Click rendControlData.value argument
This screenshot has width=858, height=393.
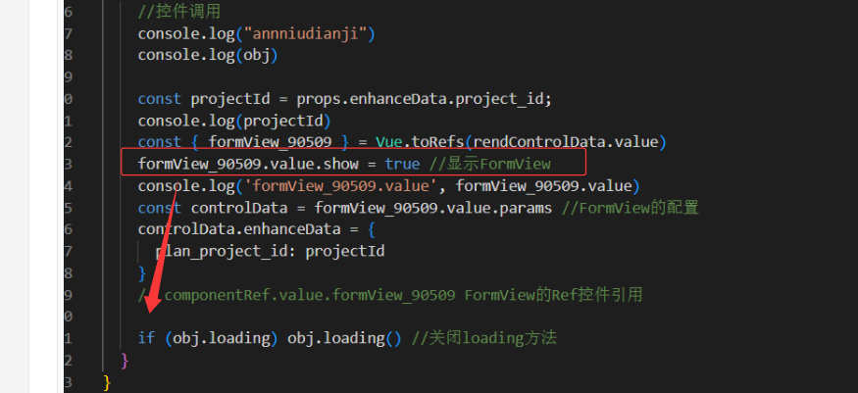click(565, 143)
